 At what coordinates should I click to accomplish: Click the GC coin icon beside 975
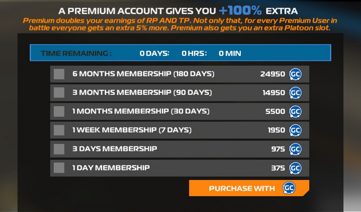(296, 149)
